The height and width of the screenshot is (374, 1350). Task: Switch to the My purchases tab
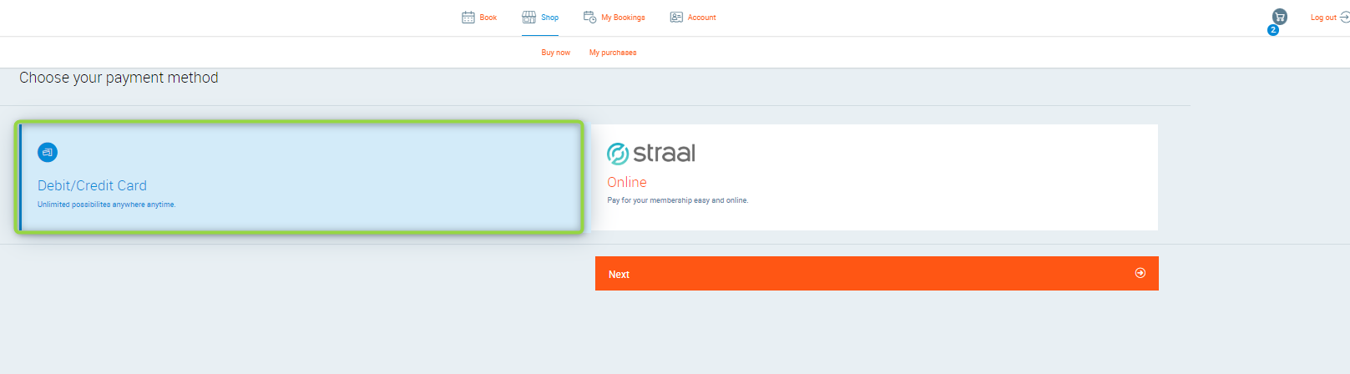pos(613,53)
